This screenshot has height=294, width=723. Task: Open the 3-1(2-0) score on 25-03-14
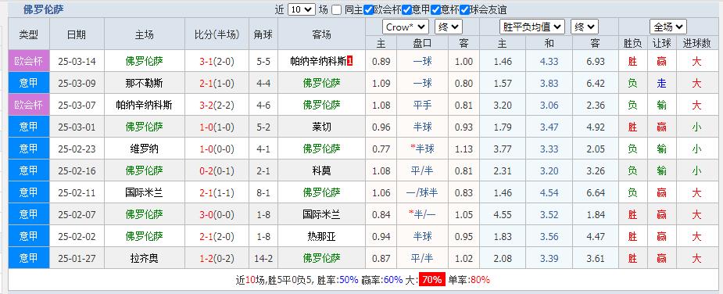(x=217, y=62)
